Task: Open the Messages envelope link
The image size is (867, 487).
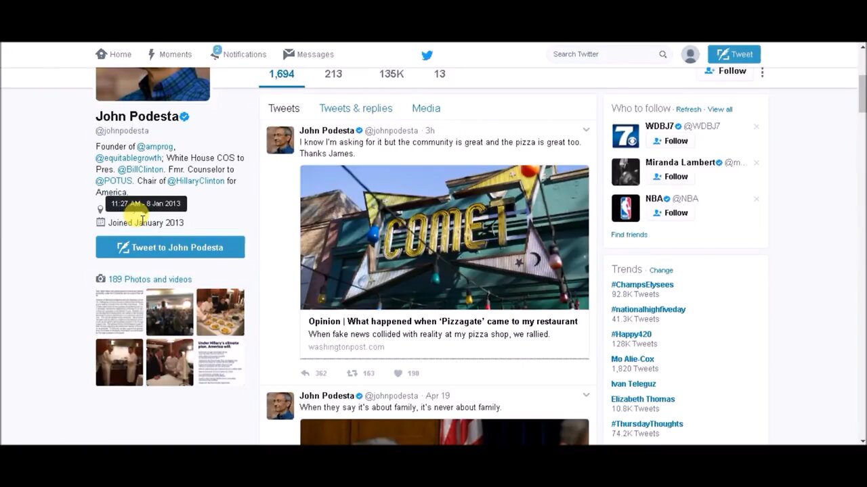Action: (x=308, y=54)
